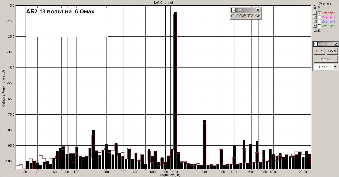Click the red Overlay 1 label
Image resolution: width=339 pixels, height=177 pixels.
pyautogui.click(x=328, y=13)
